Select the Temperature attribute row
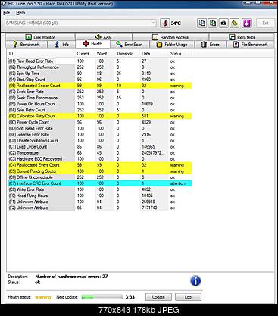 pyautogui.click(x=100, y=153)
